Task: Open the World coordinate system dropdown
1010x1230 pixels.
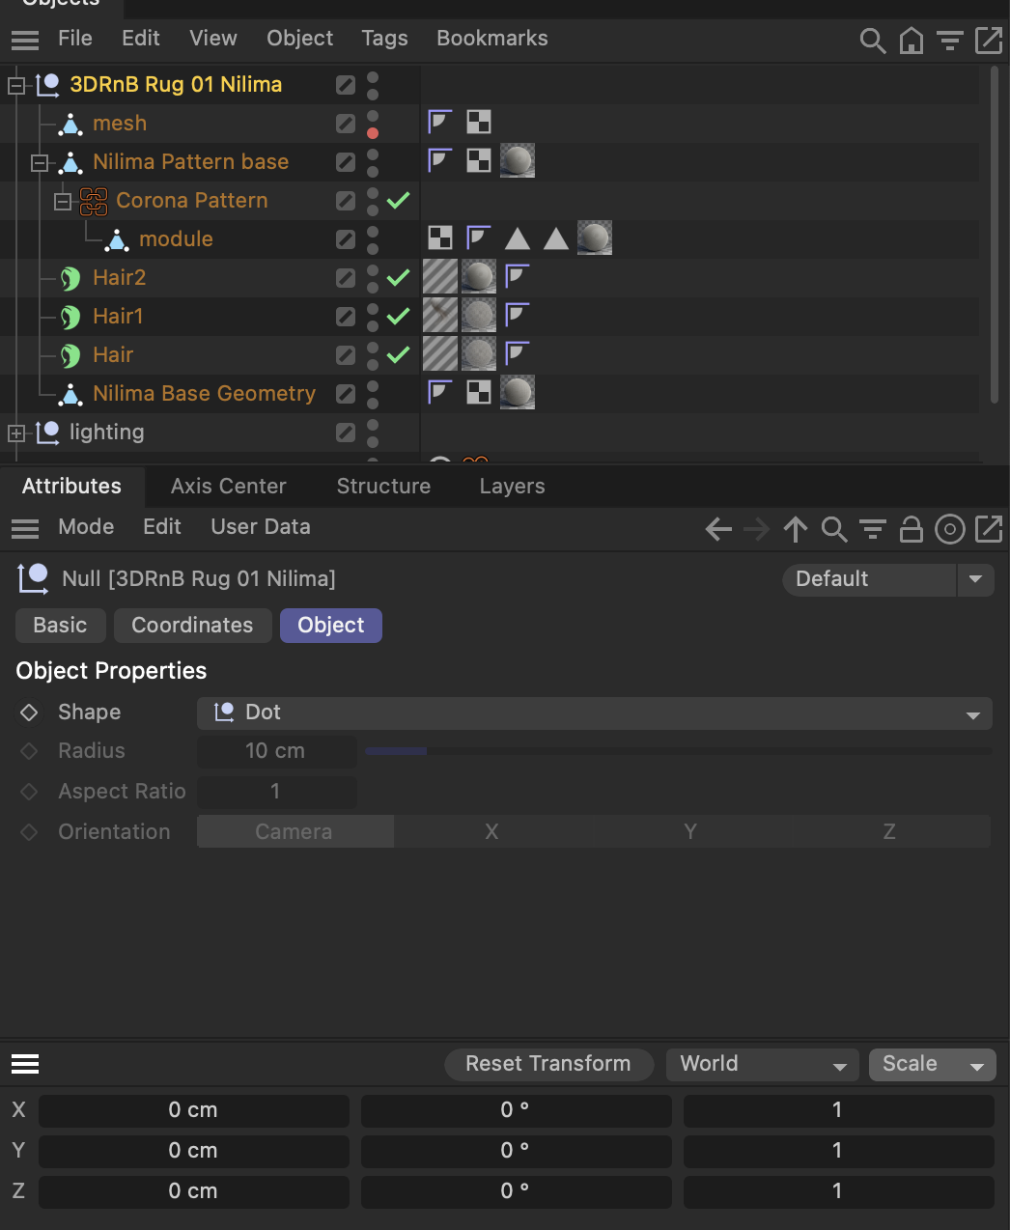Action: [762, 1064]
